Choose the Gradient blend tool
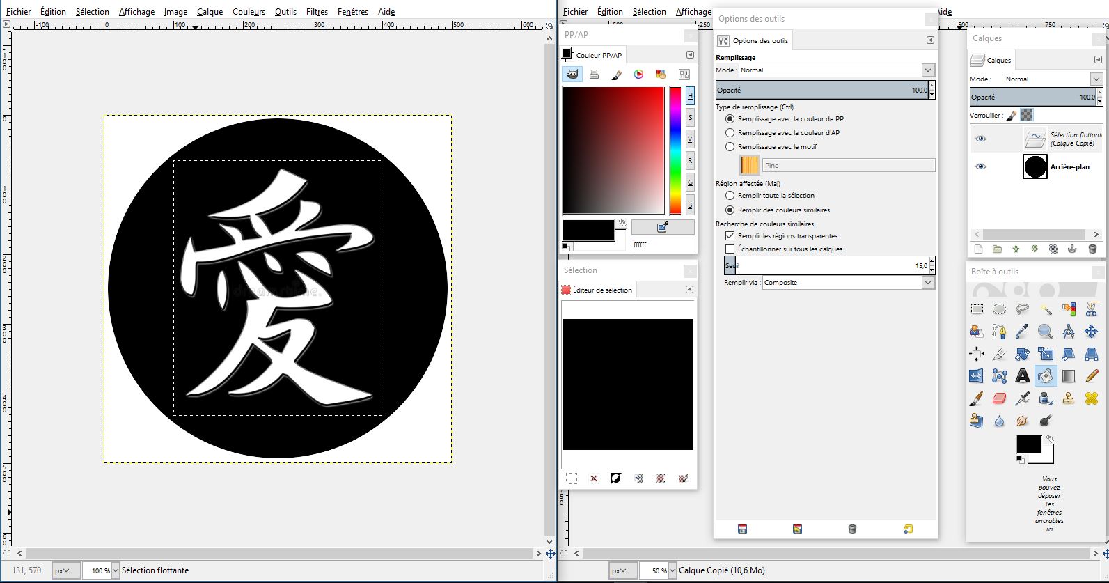Image resolution: width=1109 pixels, height=583 pixels. 1069,376
